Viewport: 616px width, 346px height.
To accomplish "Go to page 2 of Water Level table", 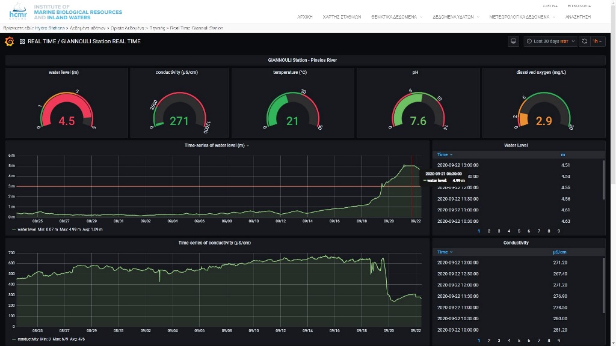I will (488, 231).
